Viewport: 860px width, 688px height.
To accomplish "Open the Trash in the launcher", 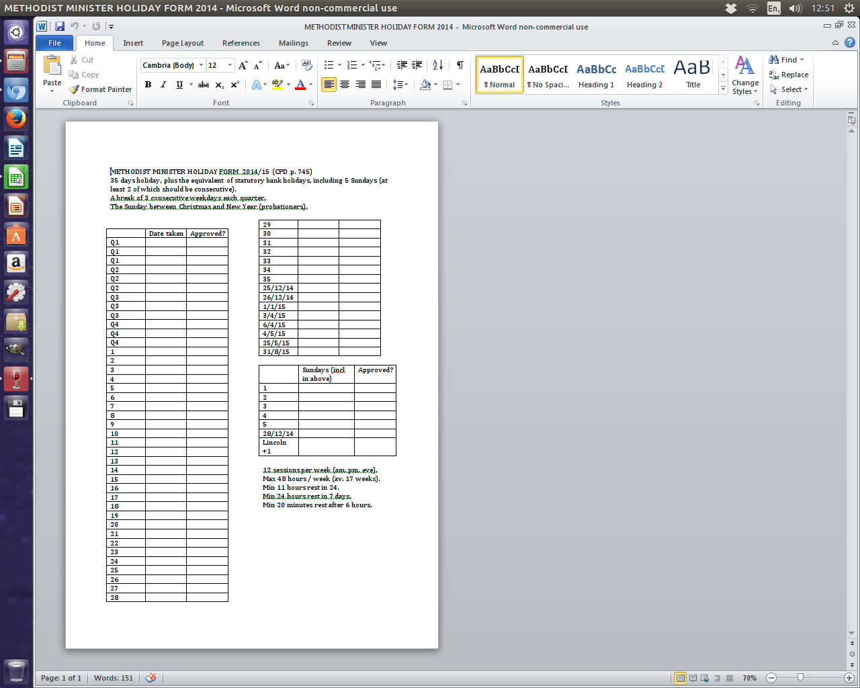I will [16, 671].
